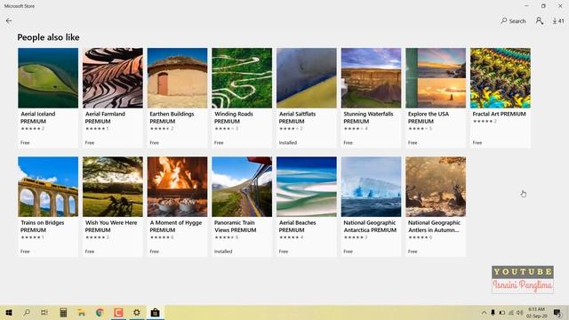The width and height of the screenshot is (569, 320).
Task: Open the Wish You Were Here thumbnail
Action: point(113,187)
